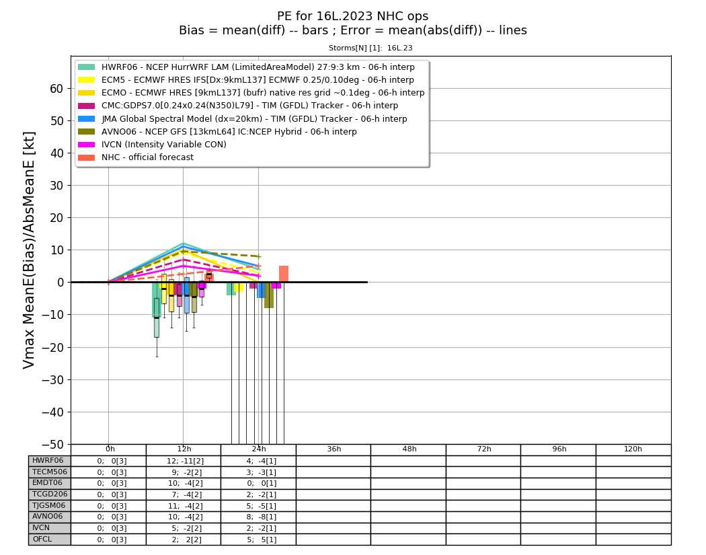Click the red NHC bias bar at 24h

(x=284, y=274)
